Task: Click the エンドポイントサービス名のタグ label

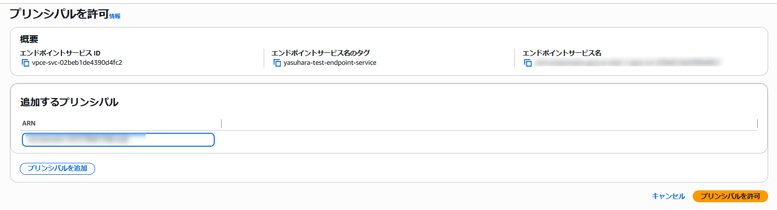Action: tap(320, 53)
